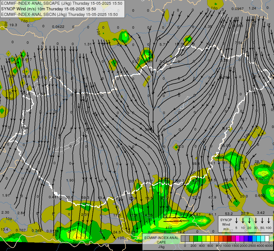Click the wind arrow above the 10 m/s label
This screenshot has height=251, width=274.
click(243, 221)
